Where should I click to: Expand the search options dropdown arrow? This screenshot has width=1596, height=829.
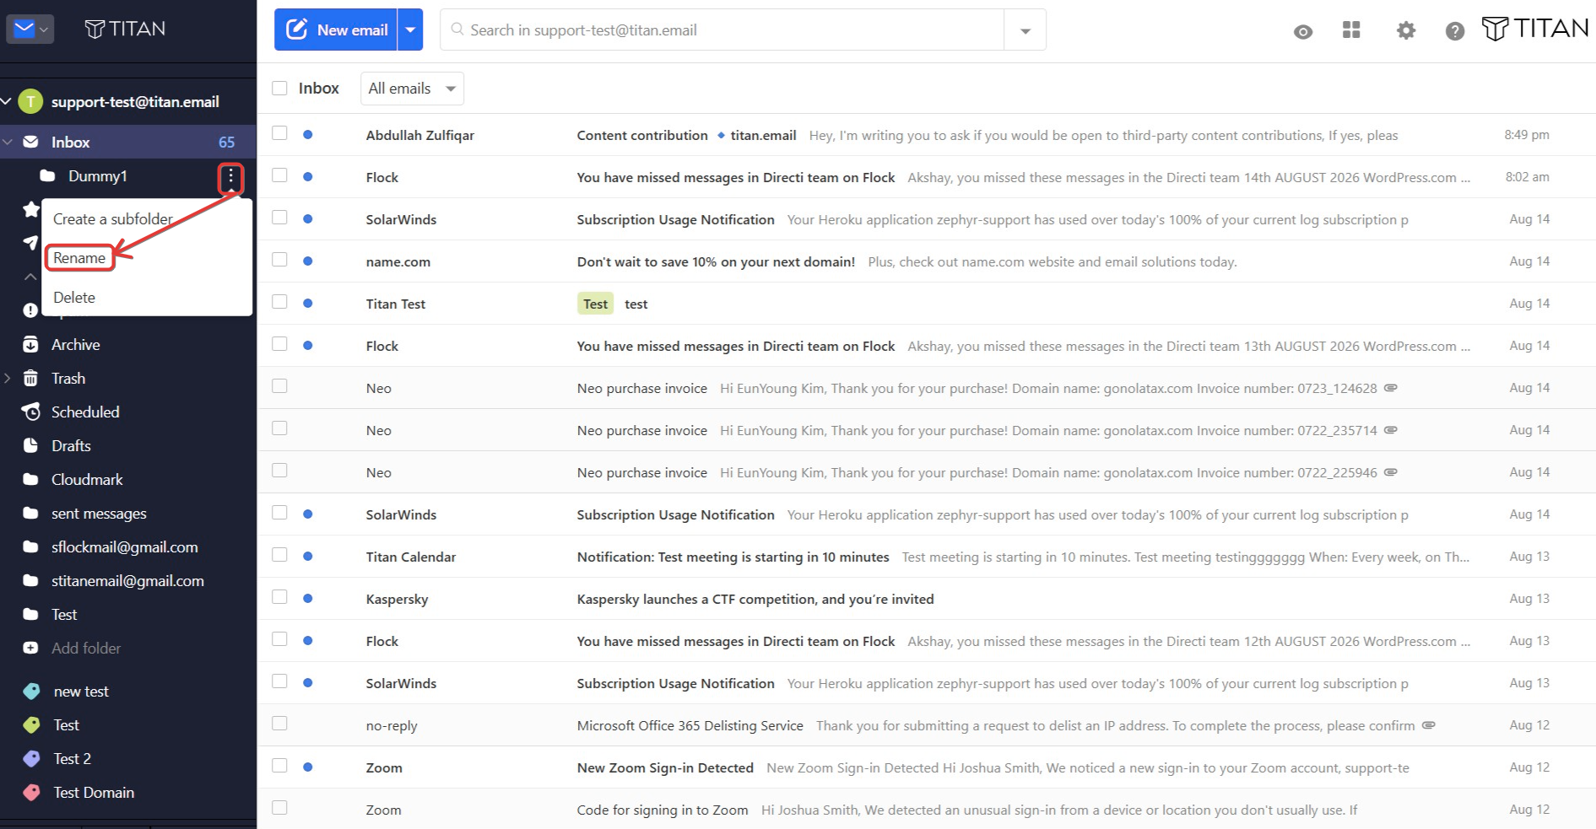[x=1025, y=30]
